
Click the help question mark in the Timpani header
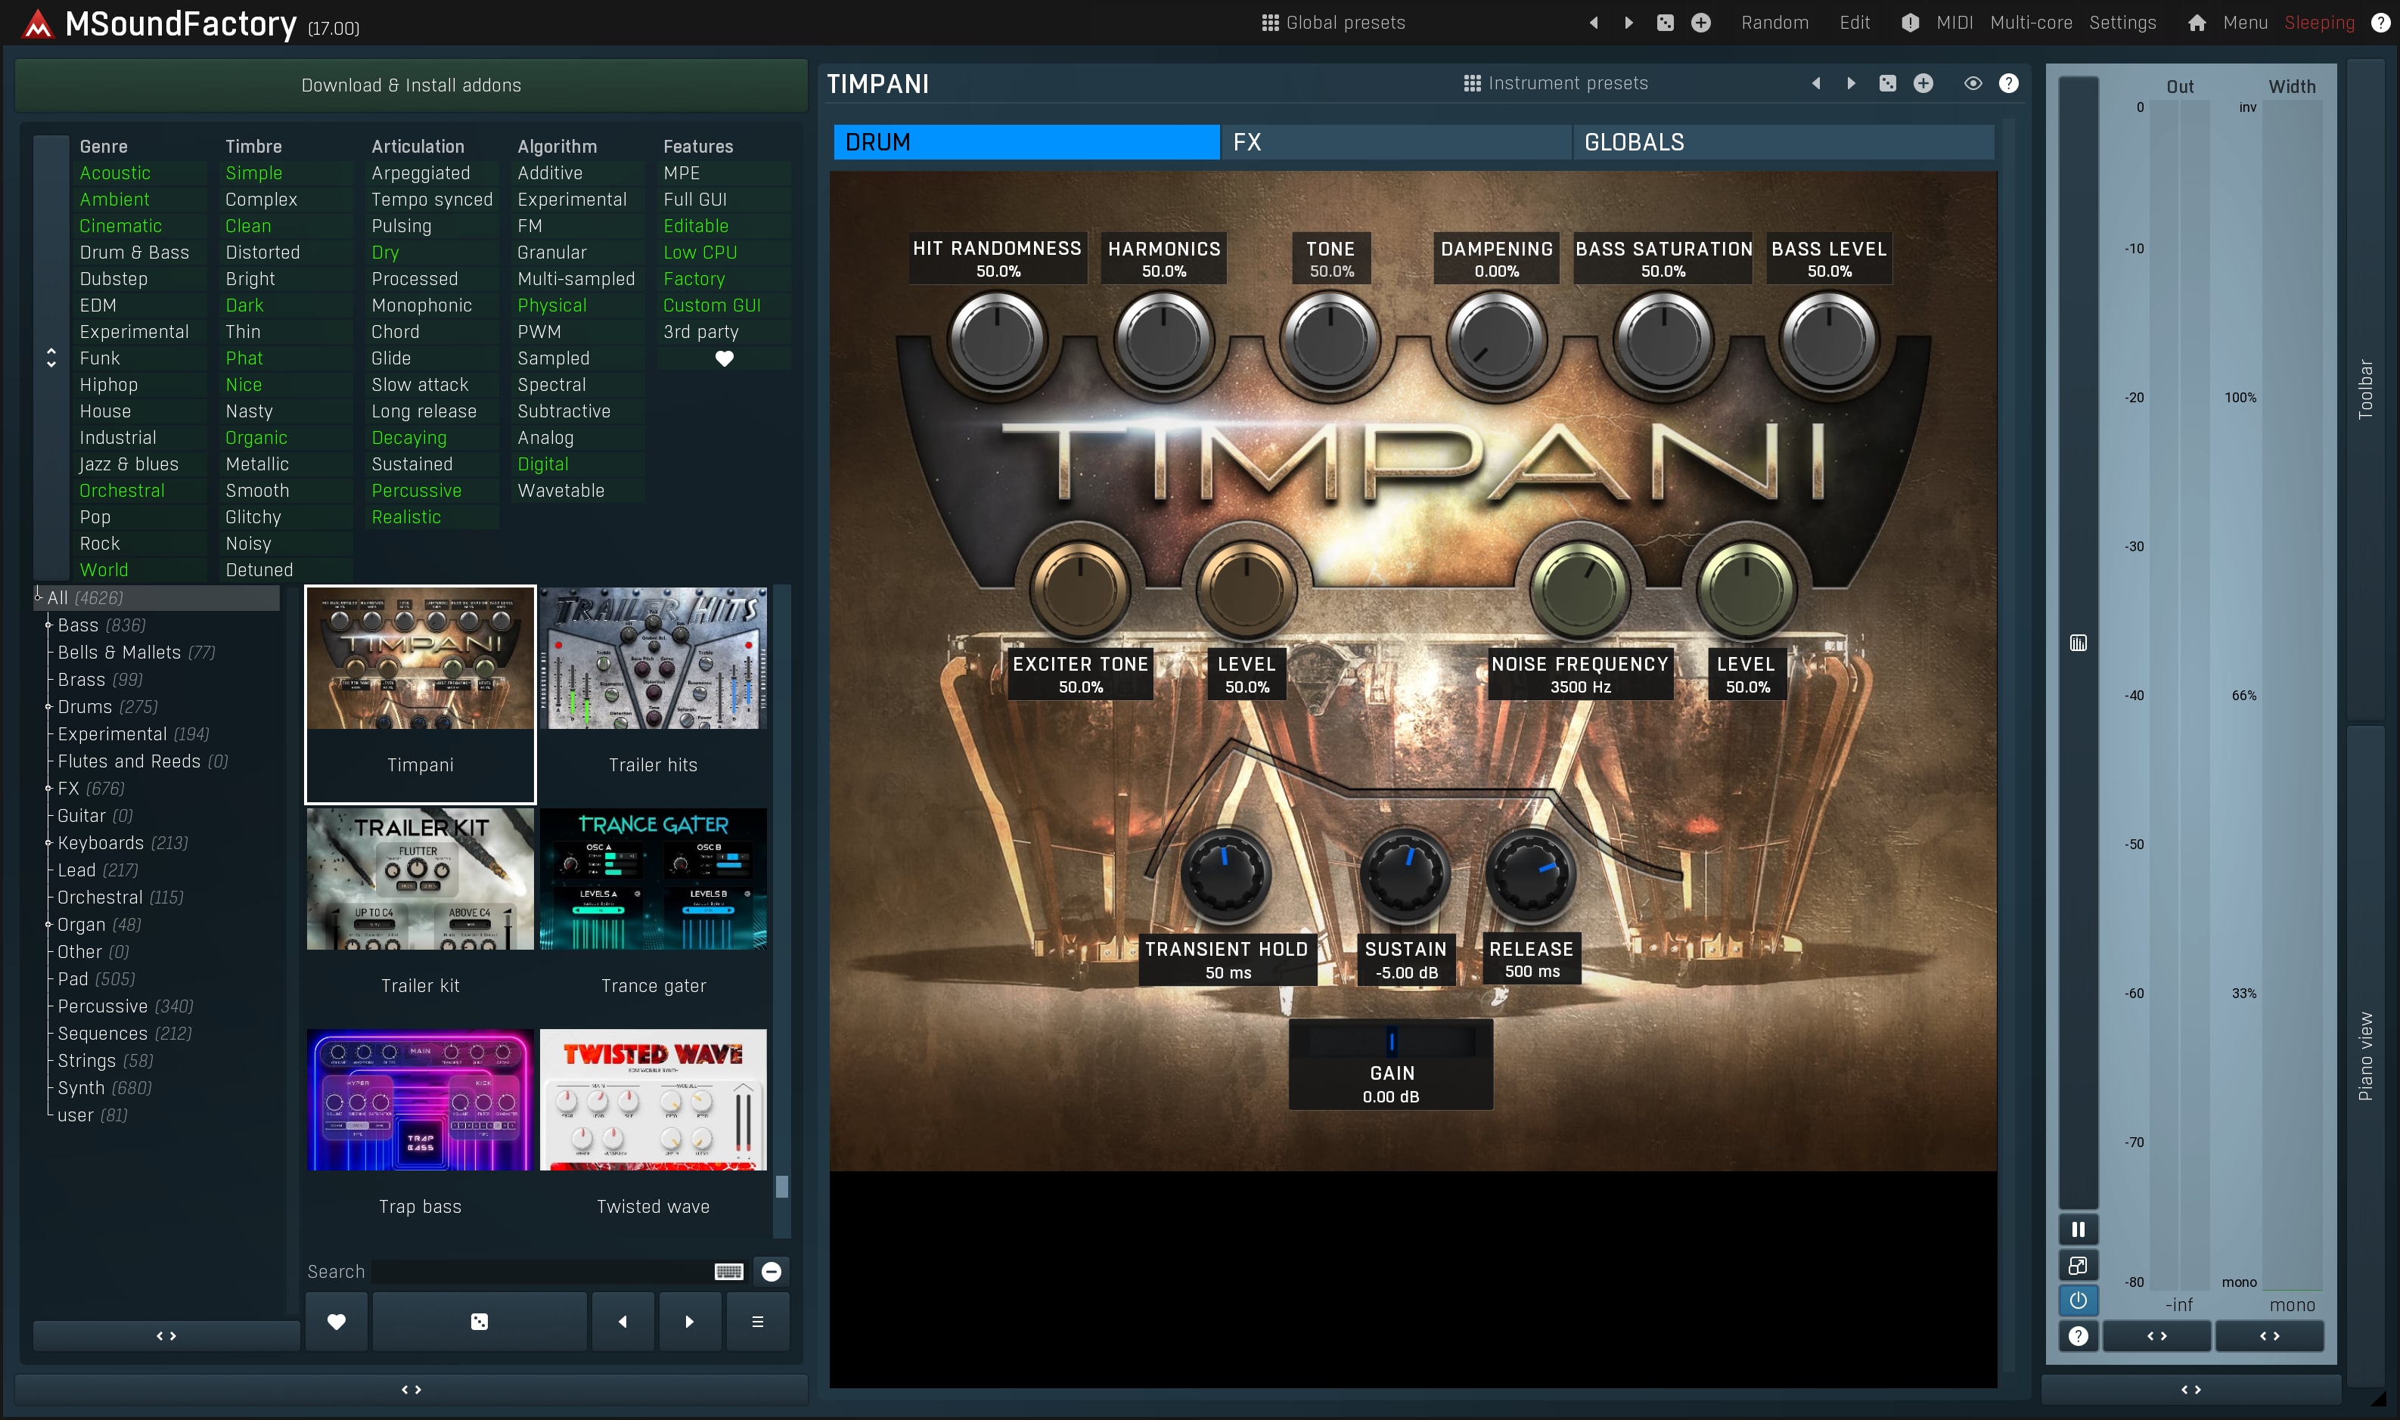(x=2009, y=84)
